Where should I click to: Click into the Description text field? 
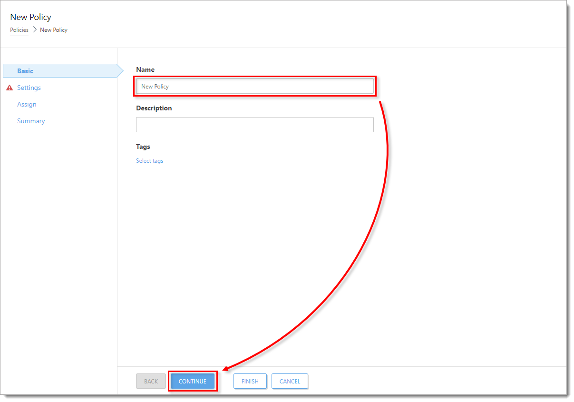(254, 125)
